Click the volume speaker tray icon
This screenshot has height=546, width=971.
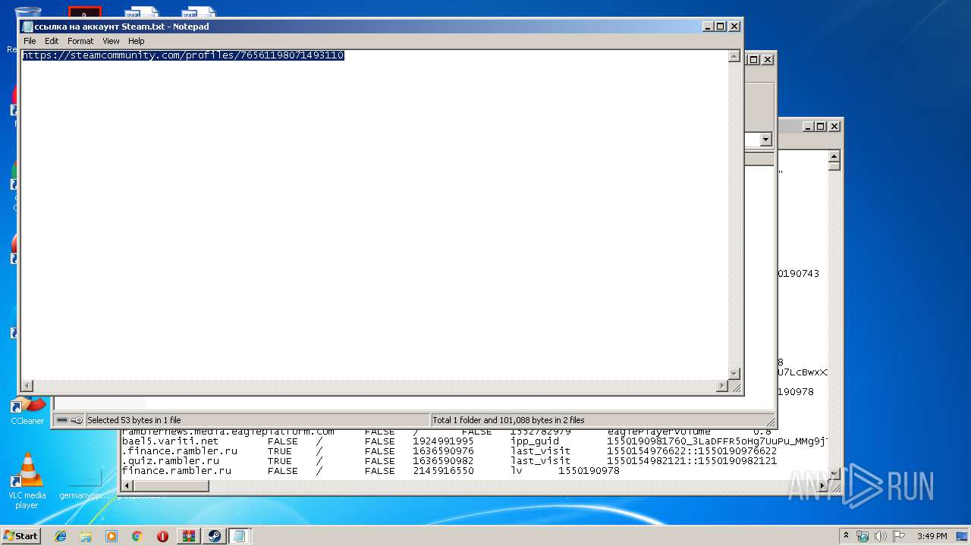click(x=881, y=536)
